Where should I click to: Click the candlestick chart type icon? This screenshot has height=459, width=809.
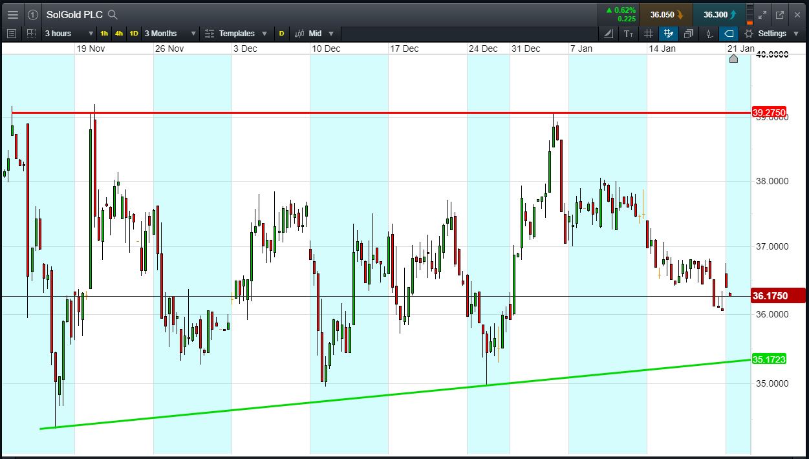click(299, 33)
